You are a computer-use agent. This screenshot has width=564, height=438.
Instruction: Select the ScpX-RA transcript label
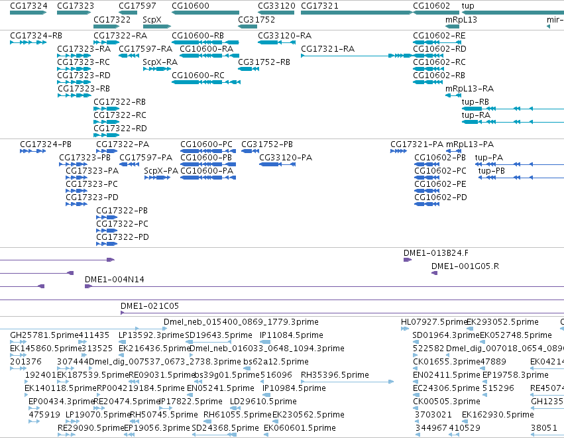click(160, 62)
